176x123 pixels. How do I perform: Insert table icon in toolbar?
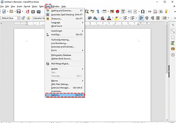104,11
